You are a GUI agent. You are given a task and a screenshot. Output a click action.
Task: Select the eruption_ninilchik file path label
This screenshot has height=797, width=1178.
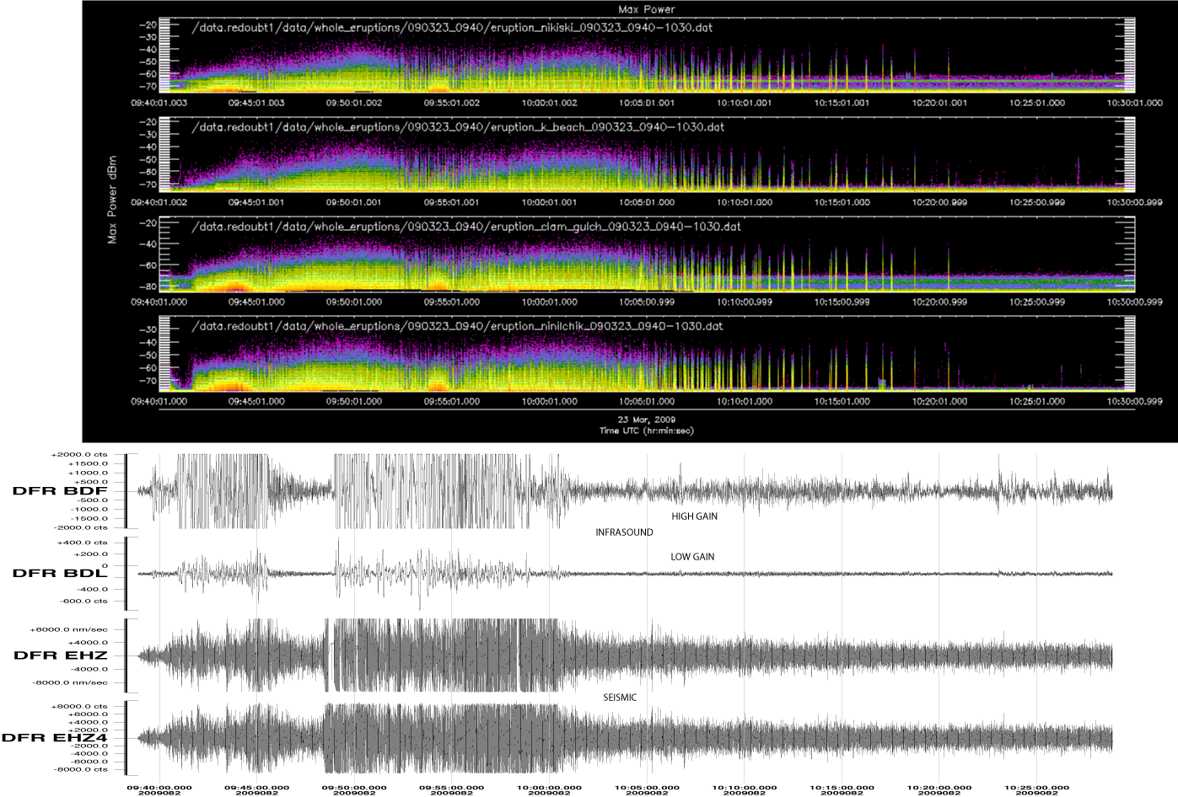457,326
